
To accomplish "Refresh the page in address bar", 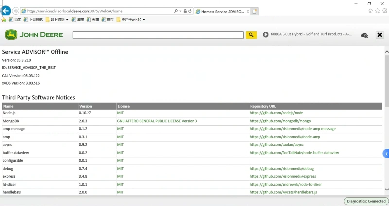I will pyautogui.click(x=190, y=11).
